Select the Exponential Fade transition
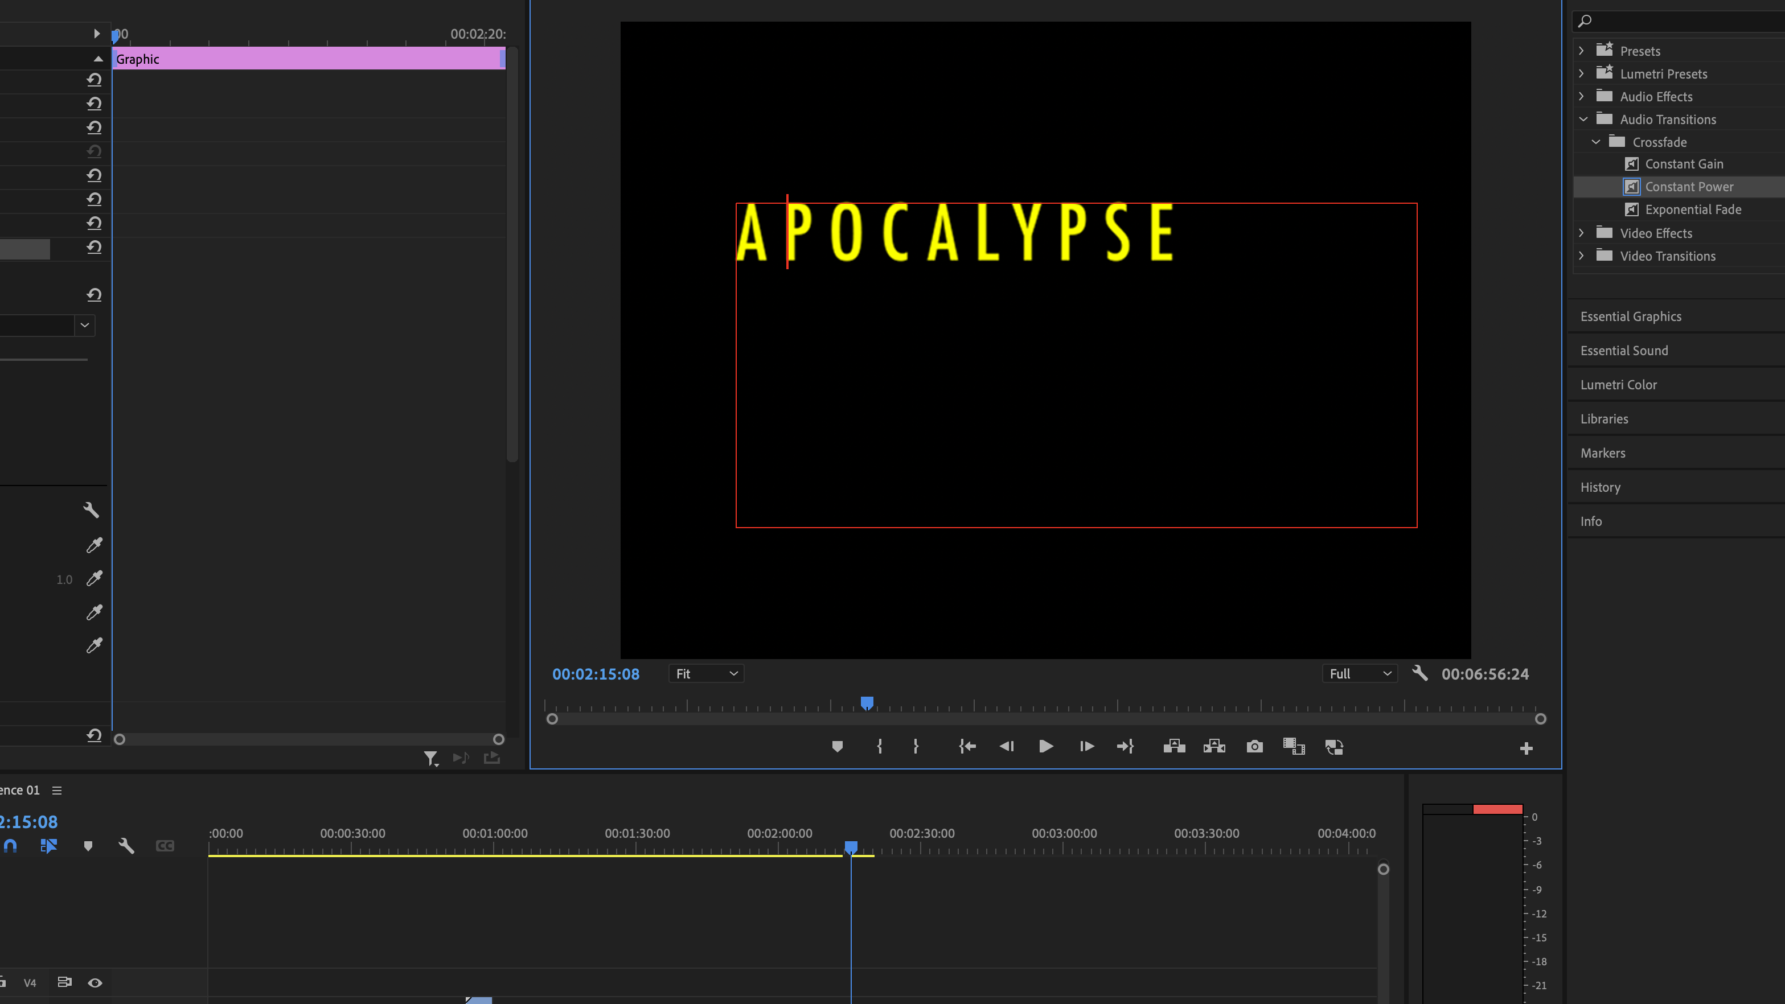The width and height of the screenshot is (1785, 1004). pyautogui.click(x=1692, y=209)
